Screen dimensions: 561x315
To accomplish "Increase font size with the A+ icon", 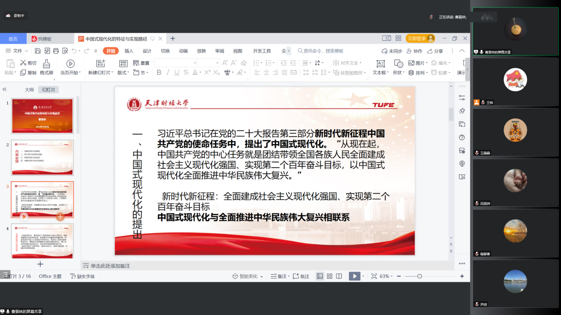I will [225, 63].
